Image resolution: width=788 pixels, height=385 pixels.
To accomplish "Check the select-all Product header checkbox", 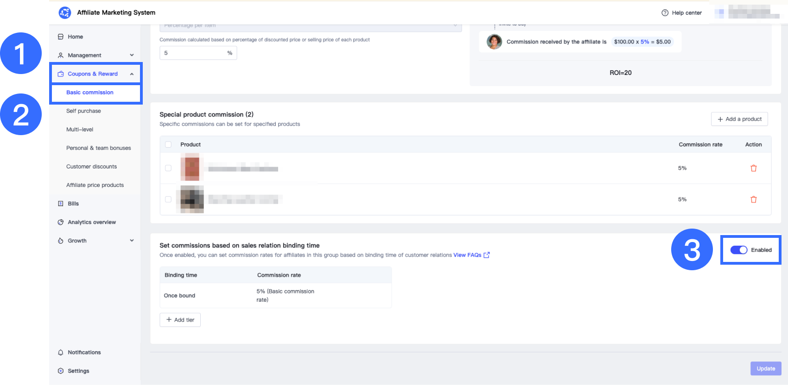I will [x=168, y=144].
